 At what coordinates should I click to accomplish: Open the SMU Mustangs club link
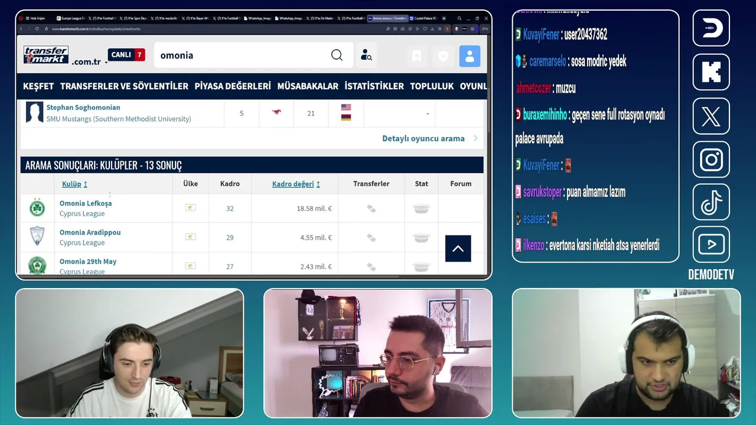point(119,119)
